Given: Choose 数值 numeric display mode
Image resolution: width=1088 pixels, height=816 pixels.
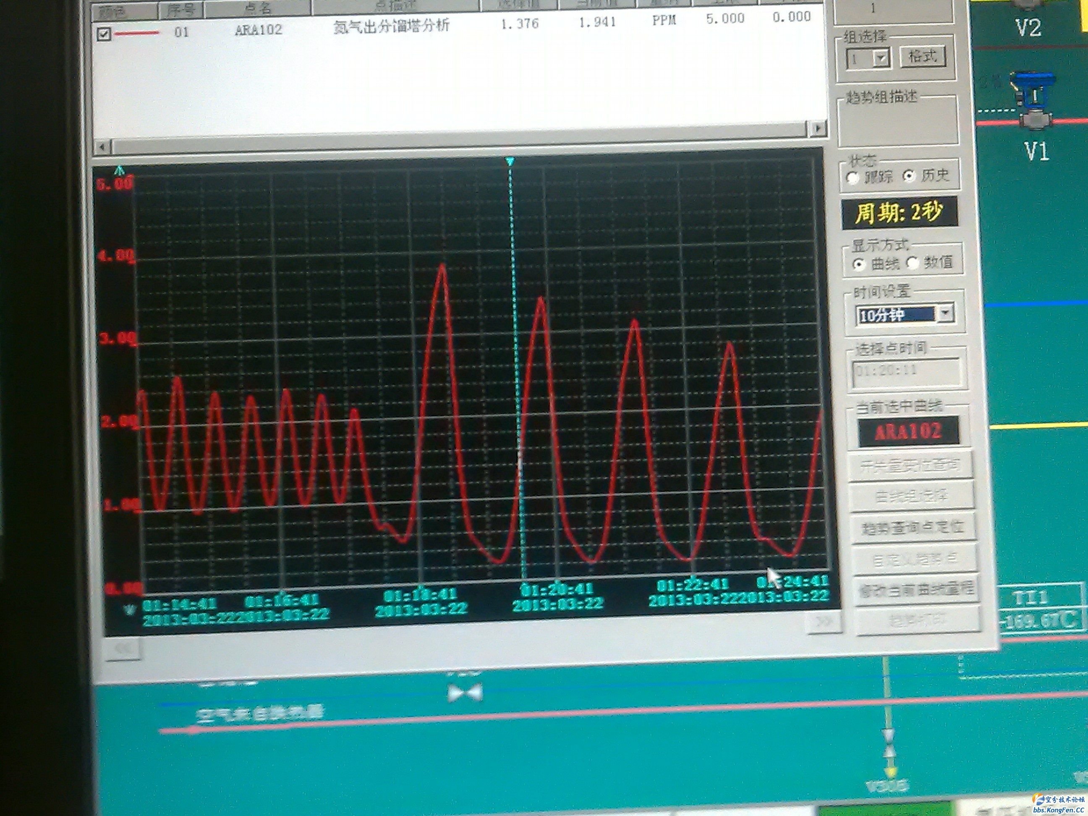Looking at the screenshot, I should [x=913, y=263].
